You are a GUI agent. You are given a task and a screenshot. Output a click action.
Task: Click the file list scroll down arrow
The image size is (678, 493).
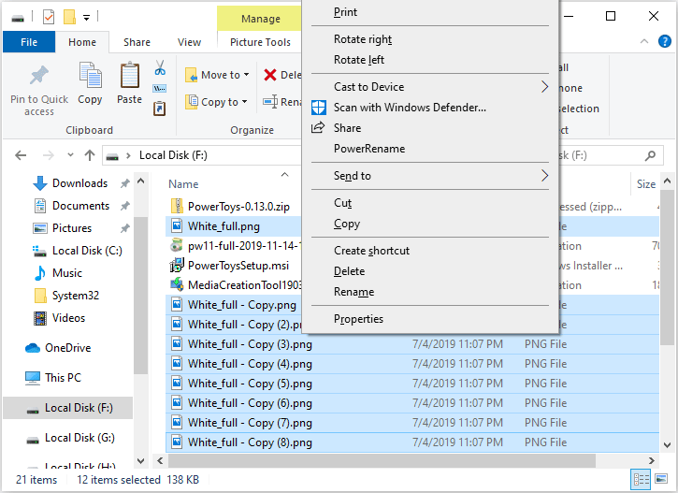[x=667, y=445]
